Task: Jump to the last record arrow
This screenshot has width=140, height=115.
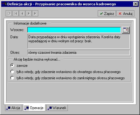Action: [35, 13]
